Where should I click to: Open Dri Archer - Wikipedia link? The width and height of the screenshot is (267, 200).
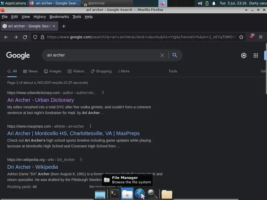click(x=33, y=167)
